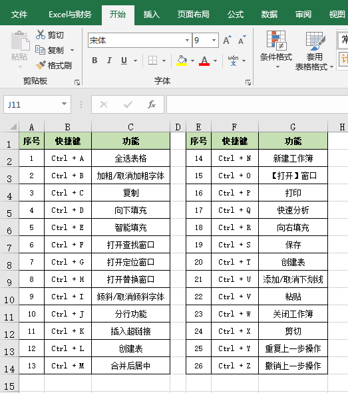
Task: Expand the Name Box dropdown arrow
Action: [64, 104]
